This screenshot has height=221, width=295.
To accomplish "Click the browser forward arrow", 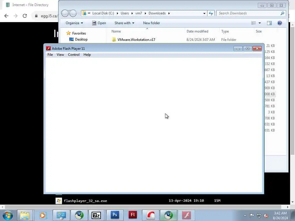I will point(16,16).
